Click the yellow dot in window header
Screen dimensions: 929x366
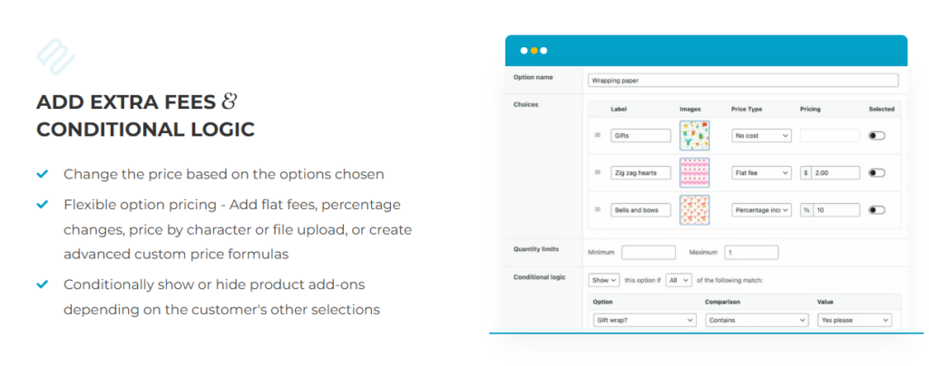(533, 51)
